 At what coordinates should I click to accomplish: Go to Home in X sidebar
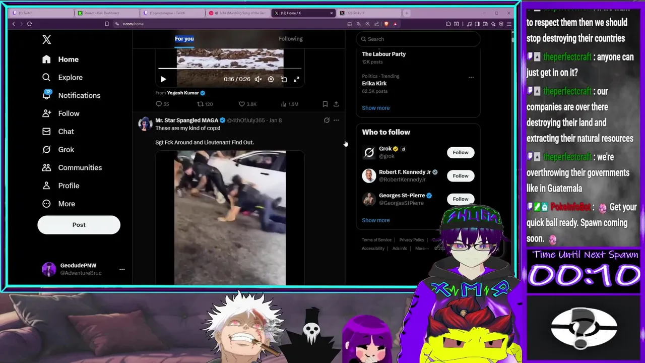click(x=60, y=59)
